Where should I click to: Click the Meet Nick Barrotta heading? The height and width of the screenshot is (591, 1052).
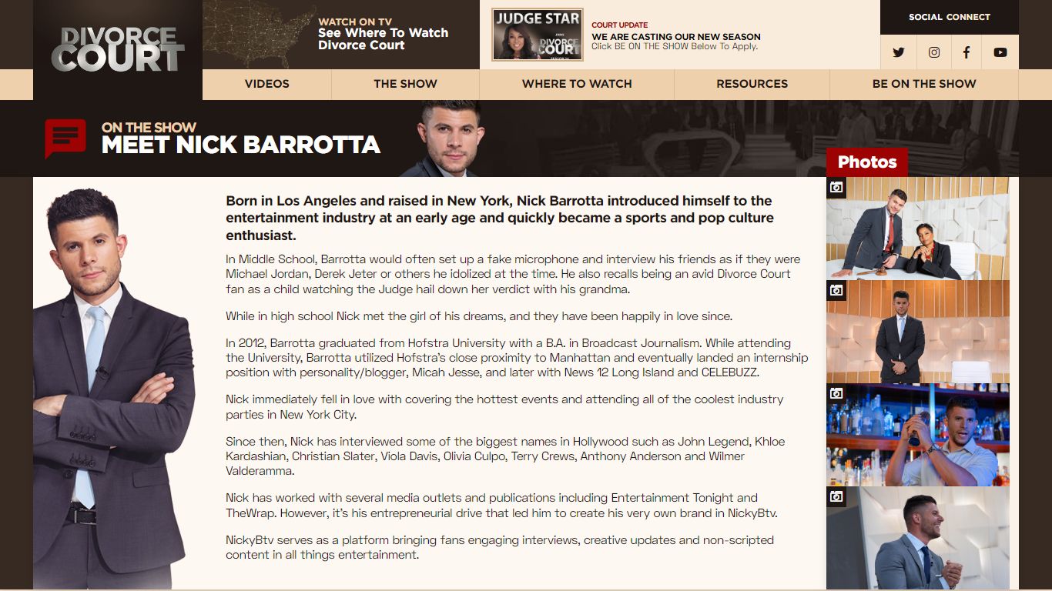pos(241,145)
